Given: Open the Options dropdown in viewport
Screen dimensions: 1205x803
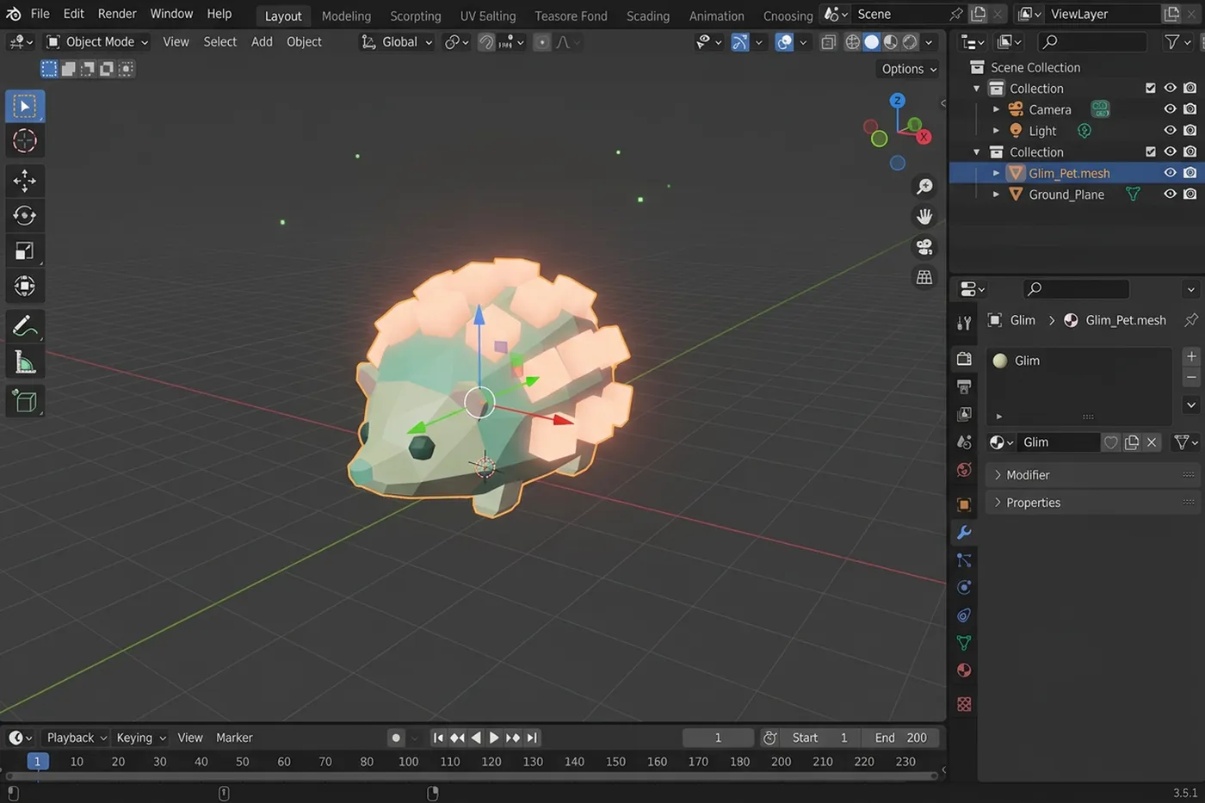Looking at the screenshot, I should click(x=909, y=69).
